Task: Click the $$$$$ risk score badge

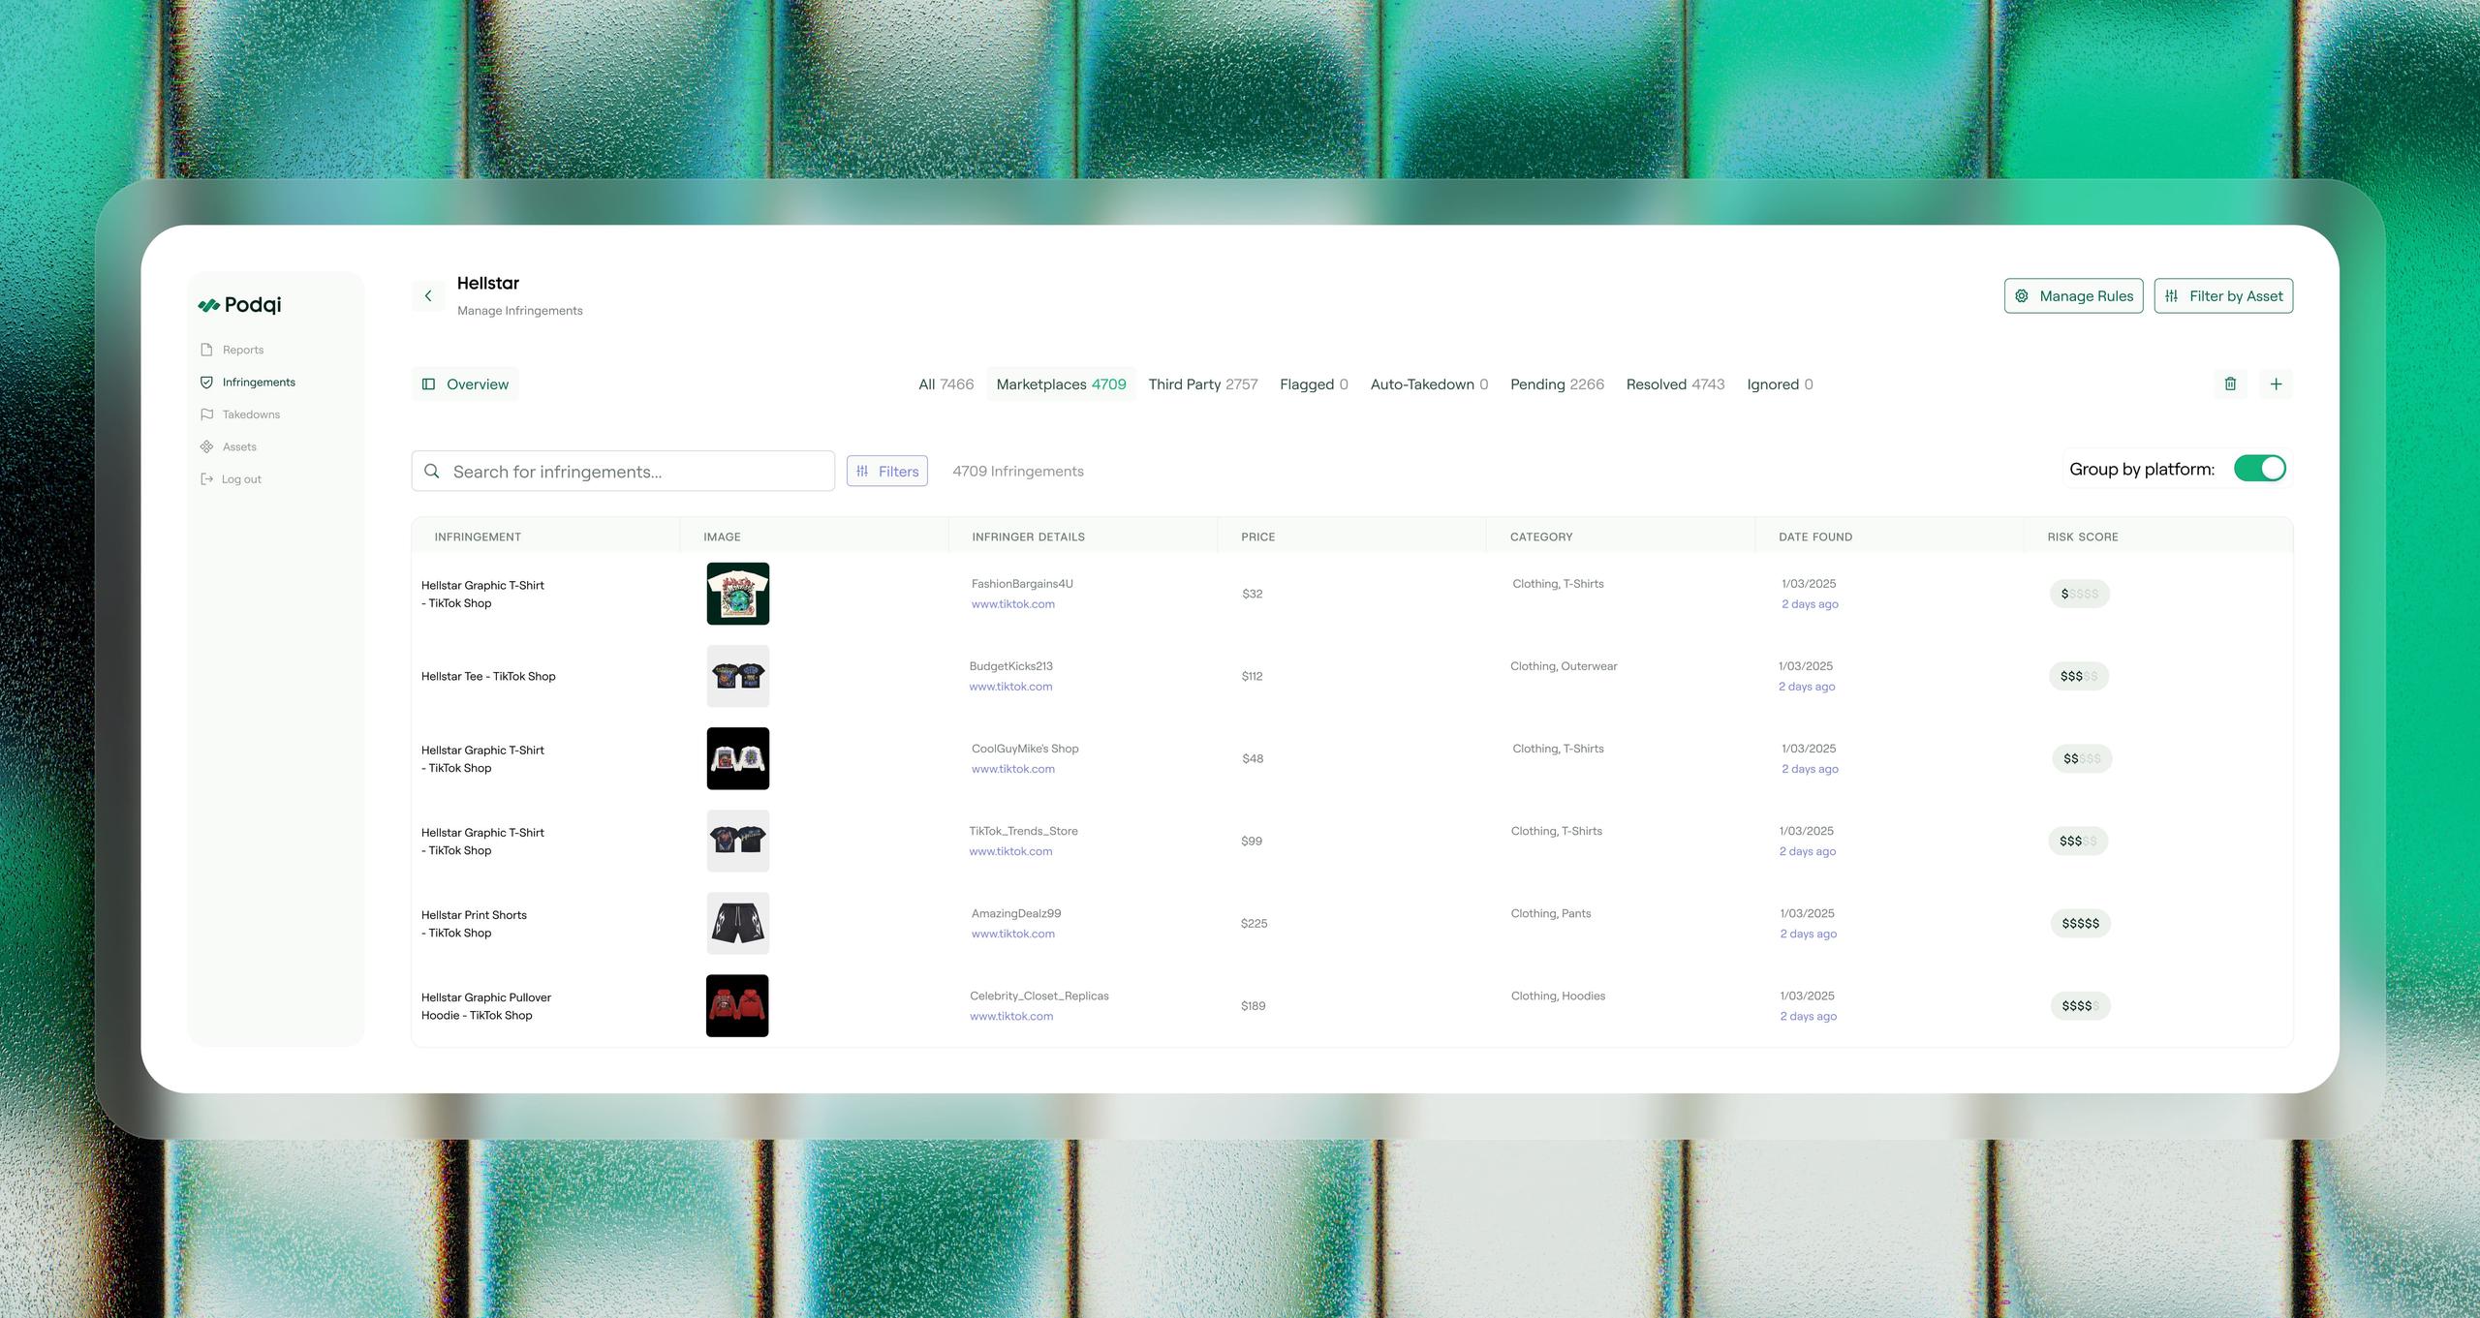Action: coord(2080,924)
